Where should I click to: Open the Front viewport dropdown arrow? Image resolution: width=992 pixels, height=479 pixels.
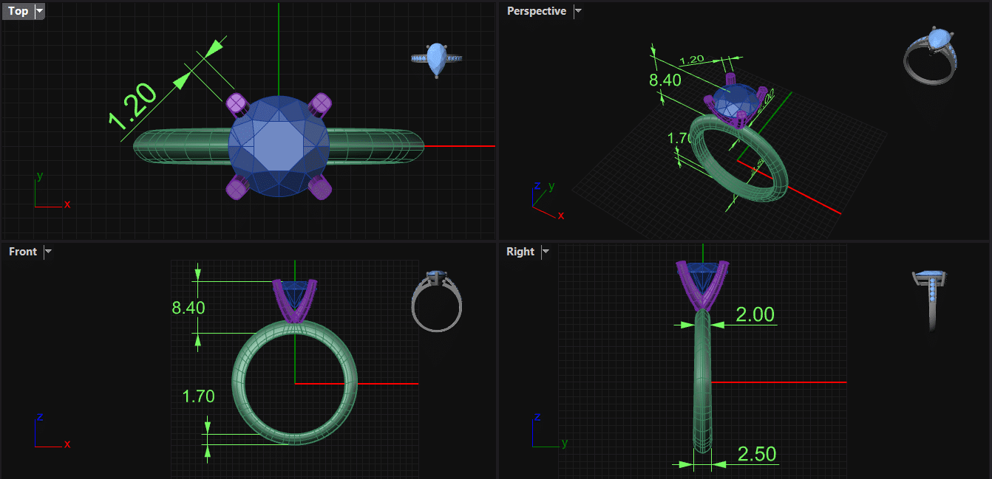coord(48,252)
